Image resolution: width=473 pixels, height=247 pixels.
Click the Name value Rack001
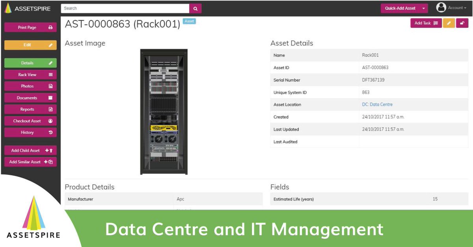point(370,55)
